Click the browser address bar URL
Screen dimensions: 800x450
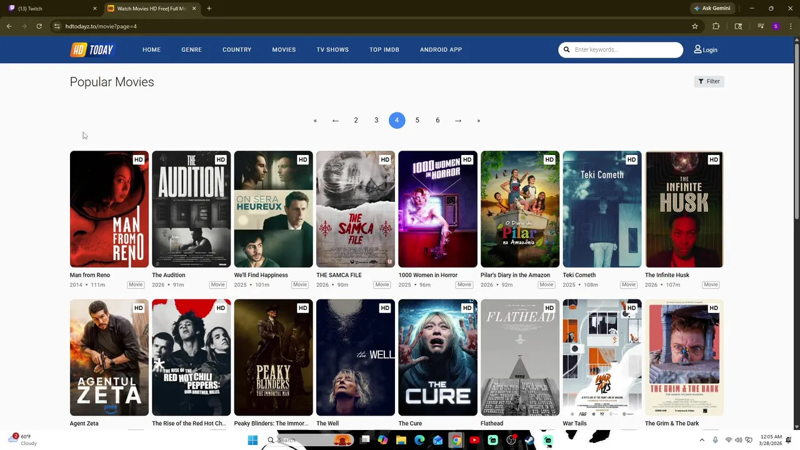pyautogui.click(x=101, y=26)
